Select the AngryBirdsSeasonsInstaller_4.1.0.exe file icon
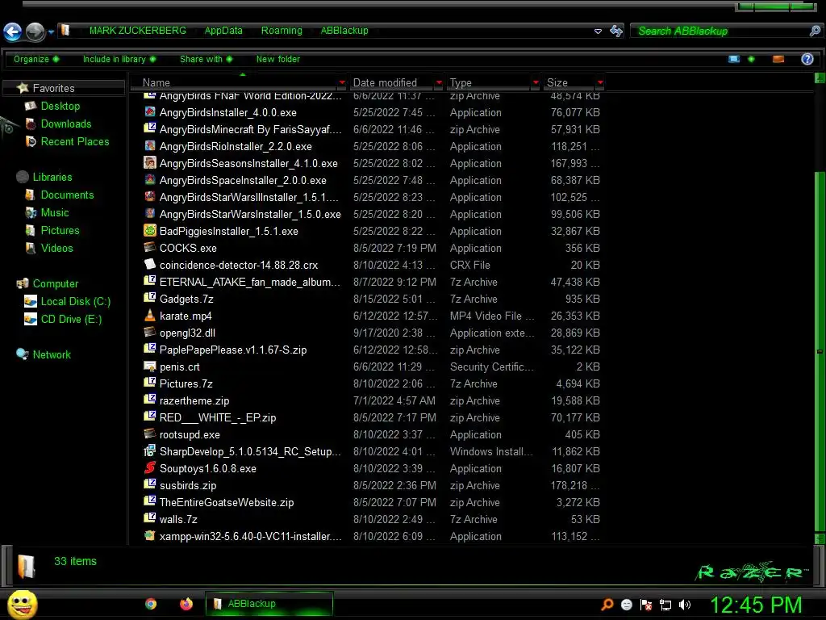The height and width of the screenshot is (620, 826). coord(150,162)
